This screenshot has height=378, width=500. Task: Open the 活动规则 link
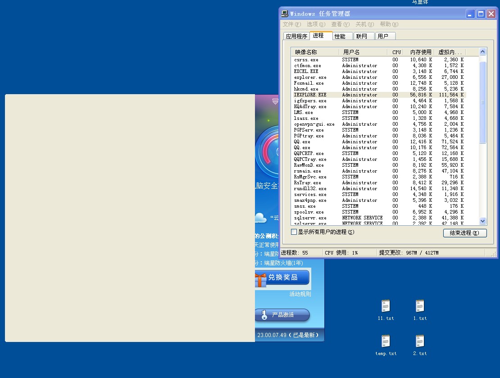300,294
